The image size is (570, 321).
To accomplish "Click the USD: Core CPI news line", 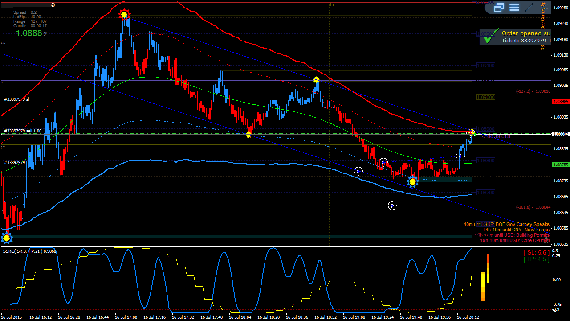I will (515, 240).
